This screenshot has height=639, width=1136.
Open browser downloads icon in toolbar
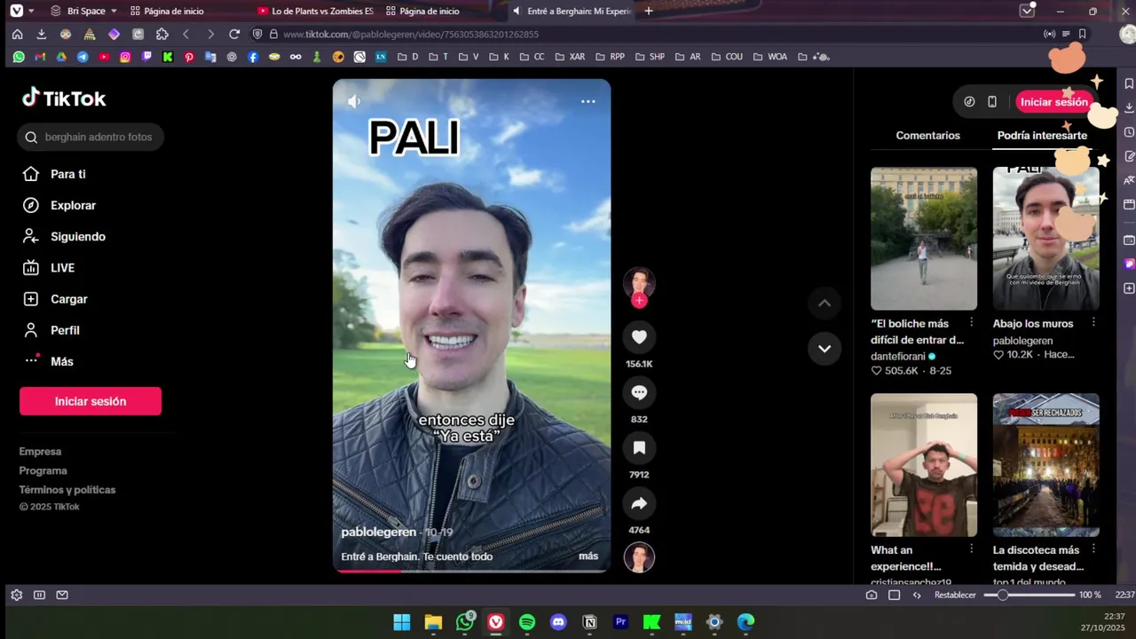(x=41, y=34)
